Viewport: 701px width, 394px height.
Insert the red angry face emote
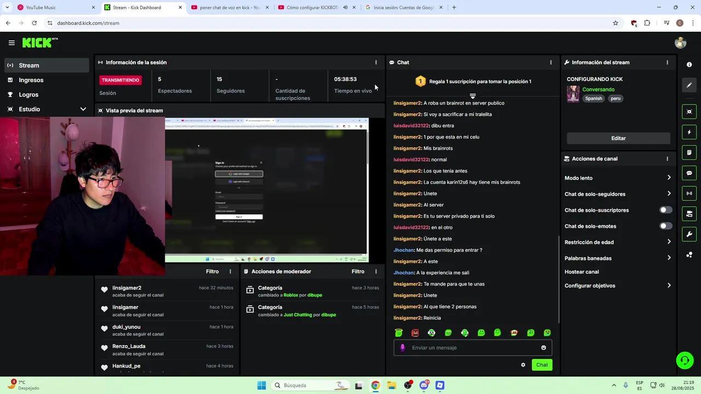click(415, 333)
